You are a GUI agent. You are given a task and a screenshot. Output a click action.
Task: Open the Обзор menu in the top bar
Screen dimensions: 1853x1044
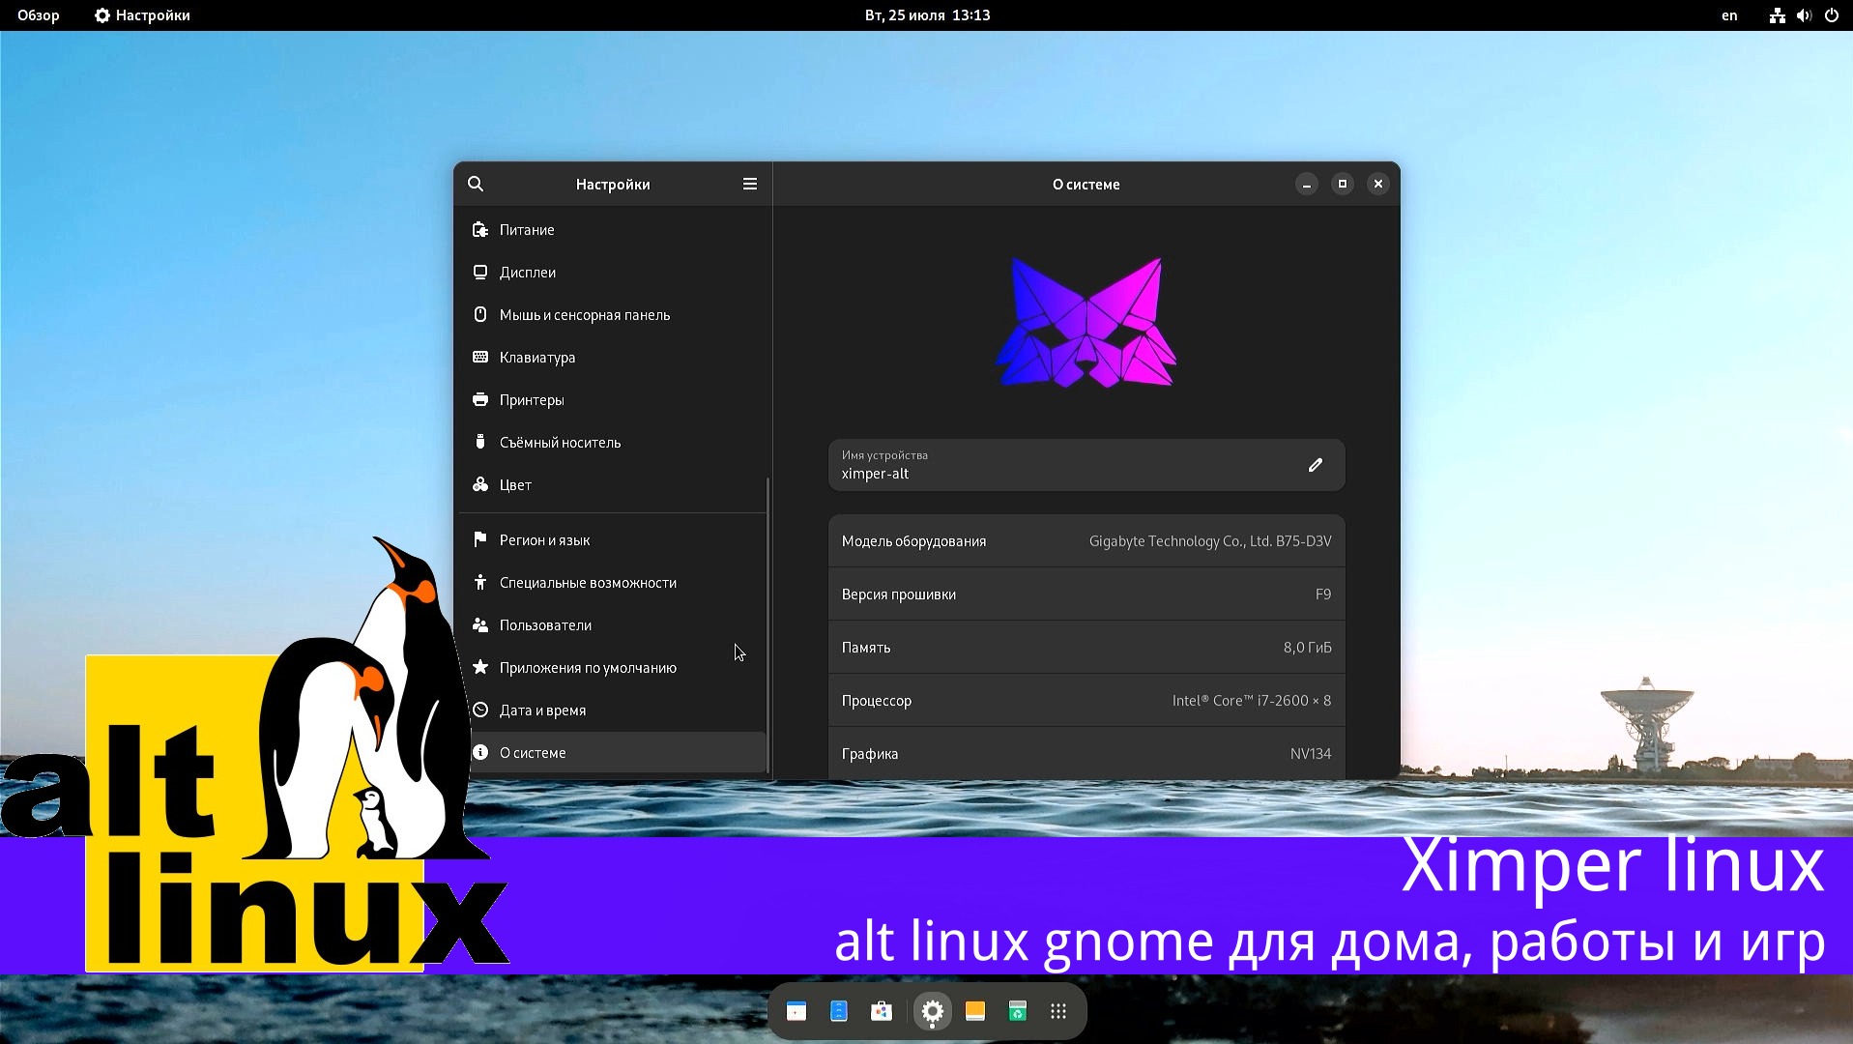click(x=38, y=14)
